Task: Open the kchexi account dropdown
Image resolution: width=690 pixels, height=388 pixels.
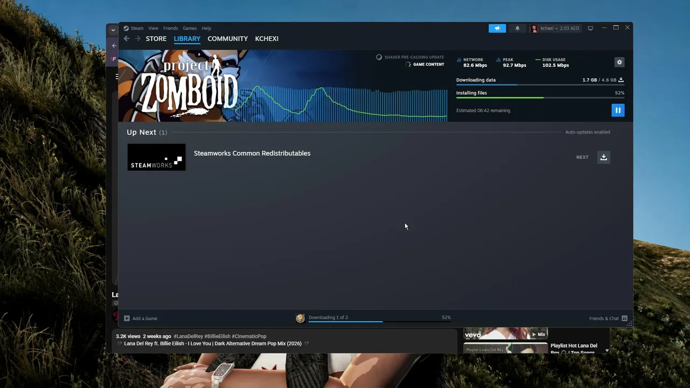Action: click(555, 28)
